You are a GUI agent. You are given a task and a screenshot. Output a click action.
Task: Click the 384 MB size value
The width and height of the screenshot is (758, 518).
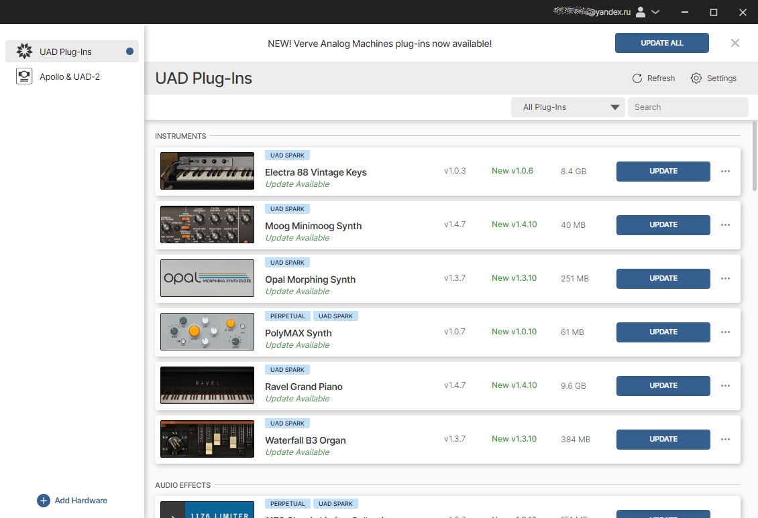(576, 440)
